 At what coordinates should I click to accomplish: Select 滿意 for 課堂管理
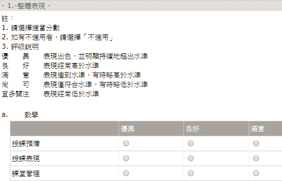(256, 173)
